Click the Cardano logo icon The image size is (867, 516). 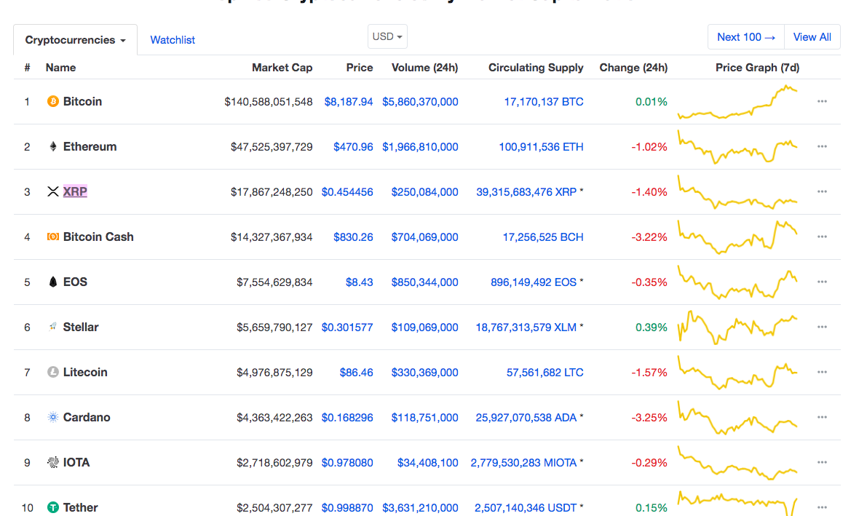53,417
